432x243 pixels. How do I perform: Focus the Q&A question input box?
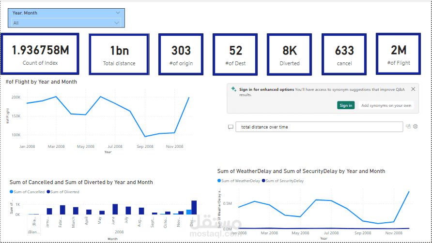(319, 127)
